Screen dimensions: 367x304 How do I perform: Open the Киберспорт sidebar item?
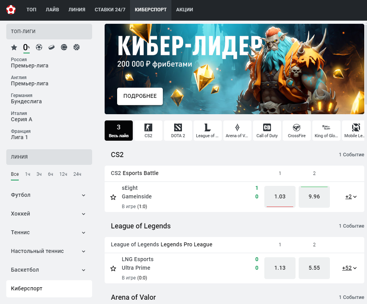click(49, 289)
